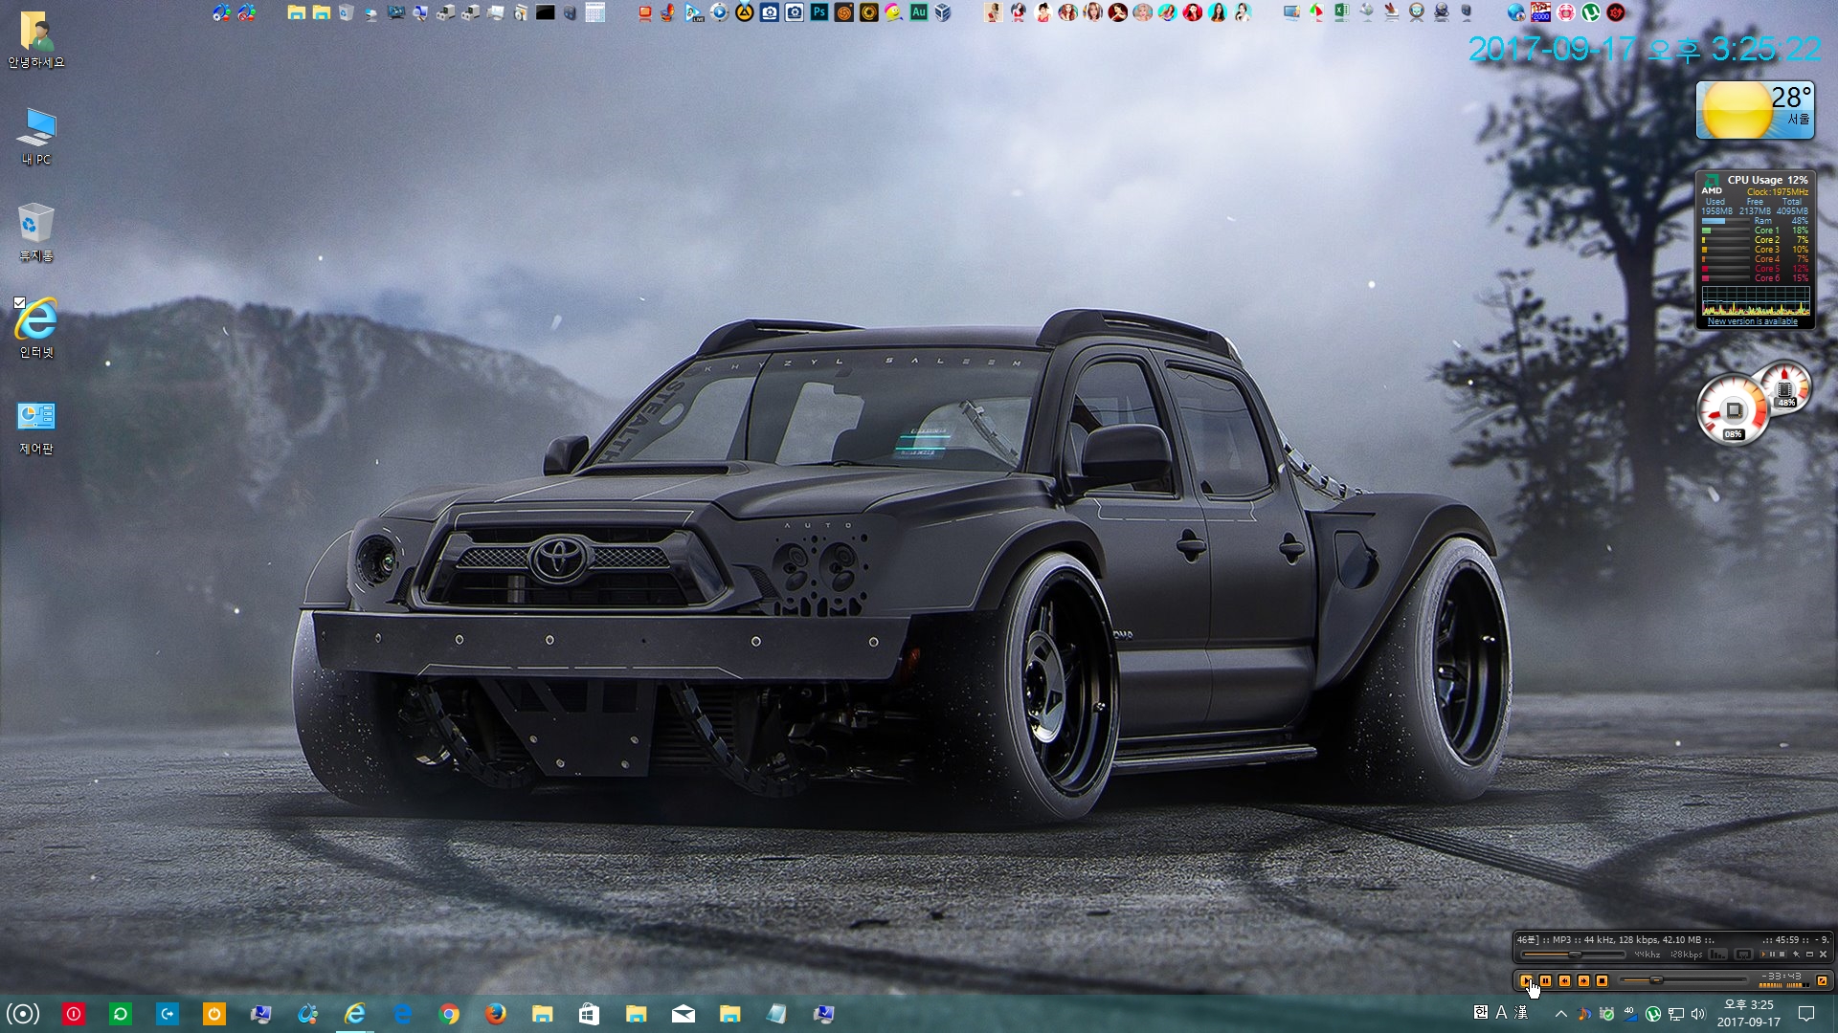Click the mini play button in player top panel

tap(1763, 955)
